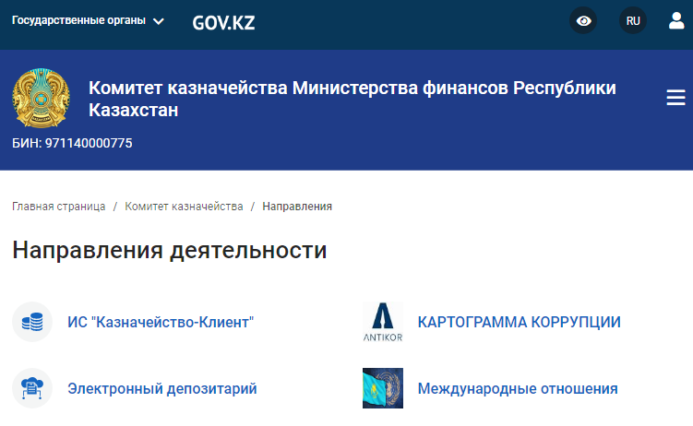
Task: Click the Международные отношения flag thumbnail
Action: tap(383, 389)
